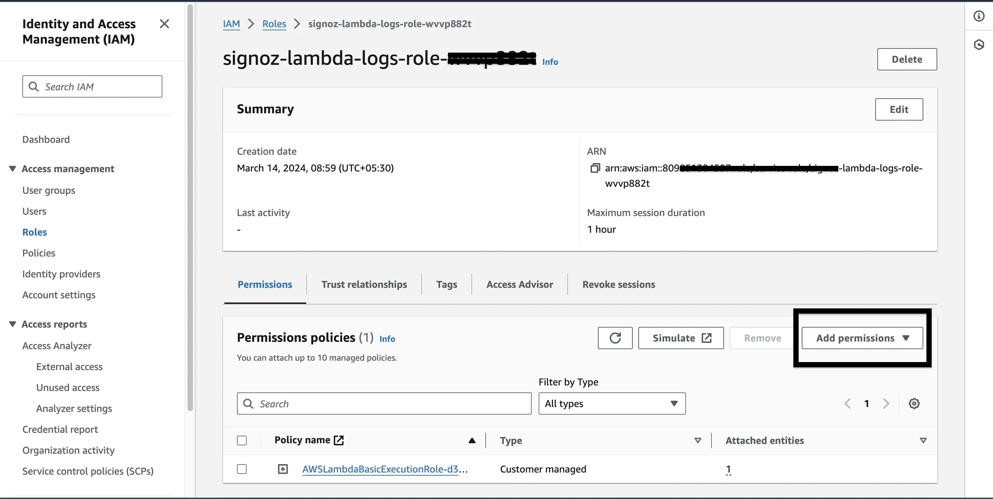Sort the Attached entities column

923,440
